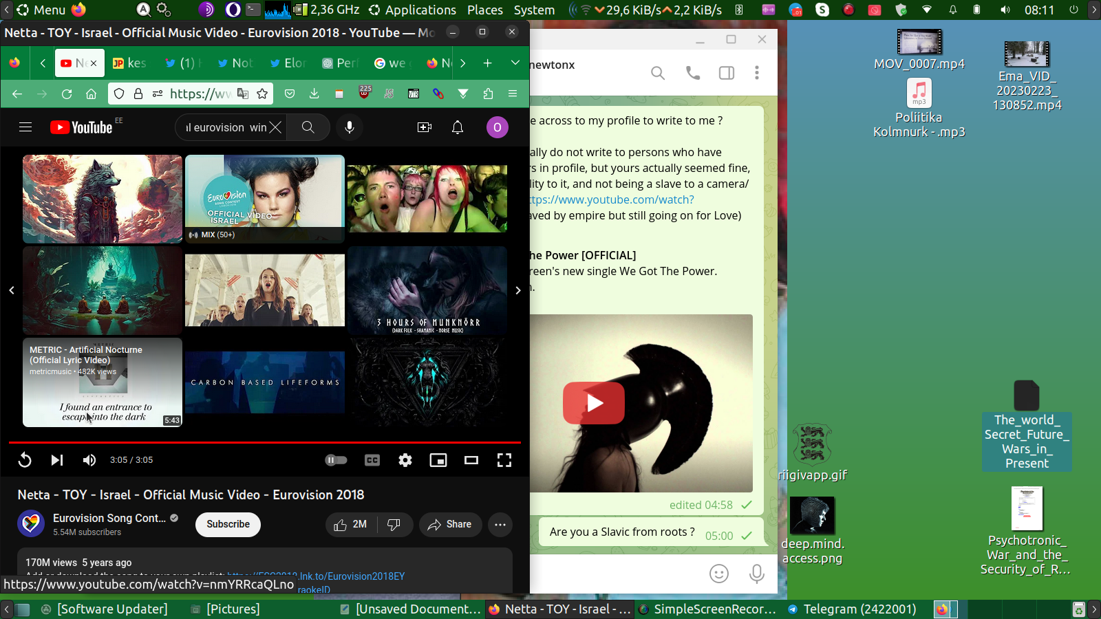Image resolution: width=1101 pixels, height=619 pixels.
Task: Open the Eurovision channel avatar
Action: click(x=31, y=523)
